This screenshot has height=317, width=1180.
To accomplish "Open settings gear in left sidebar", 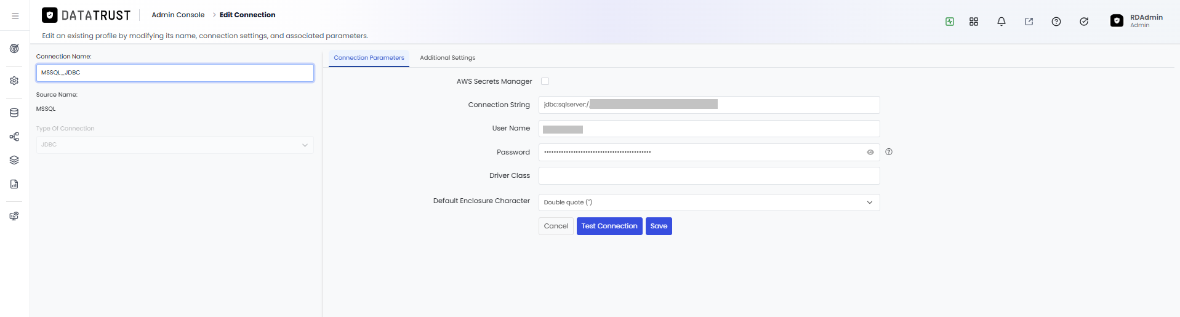I will click(14, 81).
